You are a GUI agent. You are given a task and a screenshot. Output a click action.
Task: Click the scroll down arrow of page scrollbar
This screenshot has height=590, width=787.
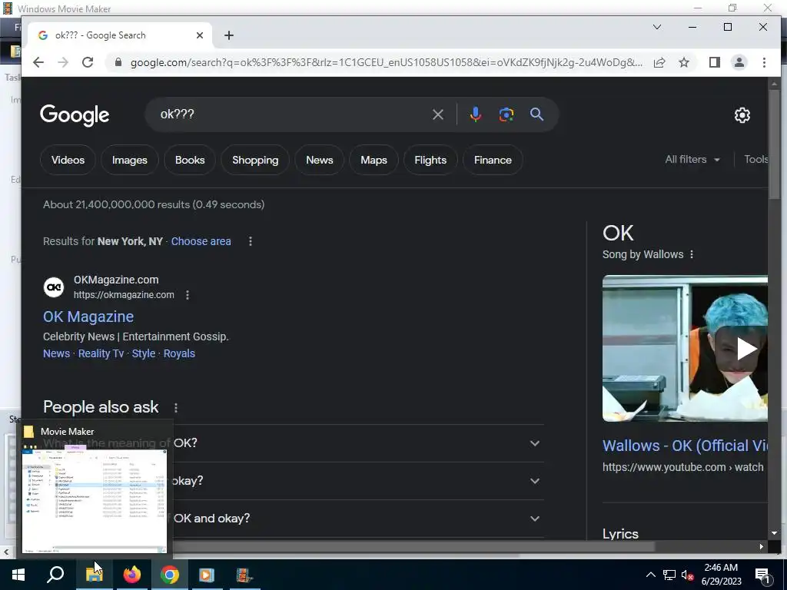coord(774,533)
